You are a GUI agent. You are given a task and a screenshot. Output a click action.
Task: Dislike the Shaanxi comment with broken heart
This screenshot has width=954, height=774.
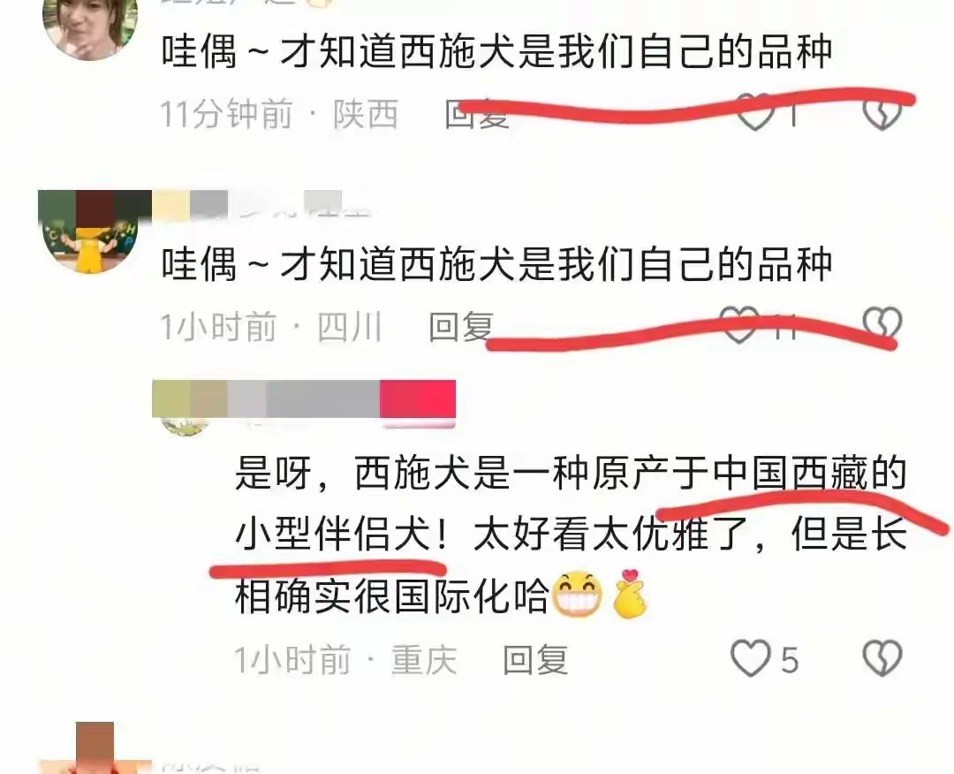[882, 114]
